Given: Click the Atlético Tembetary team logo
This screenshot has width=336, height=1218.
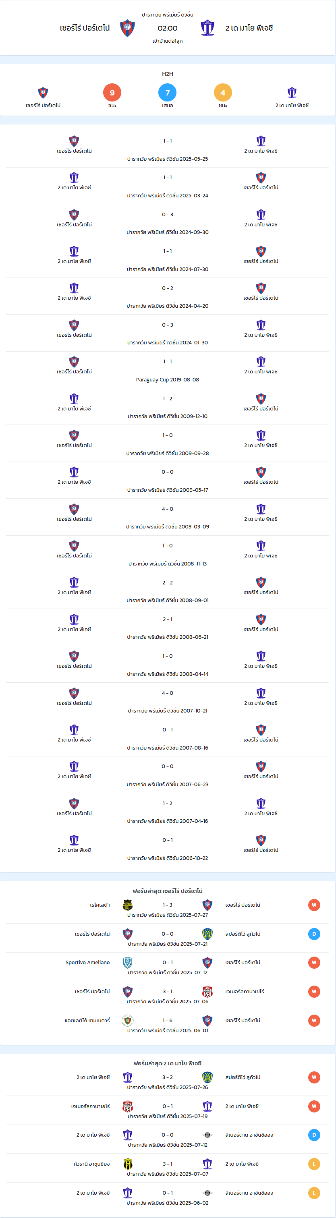Looking at the screenshot, I should click(x=127, y=1020).
